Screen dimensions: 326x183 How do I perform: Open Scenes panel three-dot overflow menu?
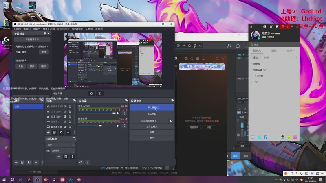click(42, 162)
